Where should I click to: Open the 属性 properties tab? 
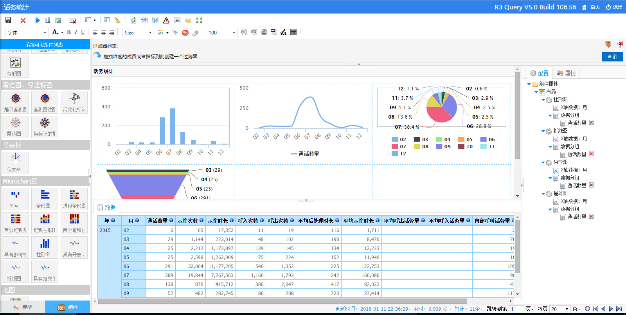[567, 73]
